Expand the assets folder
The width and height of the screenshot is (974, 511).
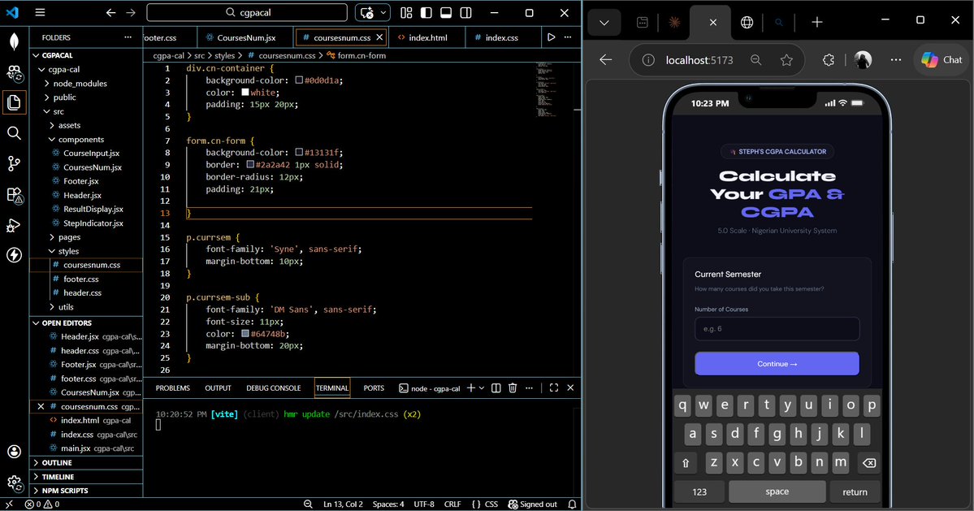(x=86, y=125)
